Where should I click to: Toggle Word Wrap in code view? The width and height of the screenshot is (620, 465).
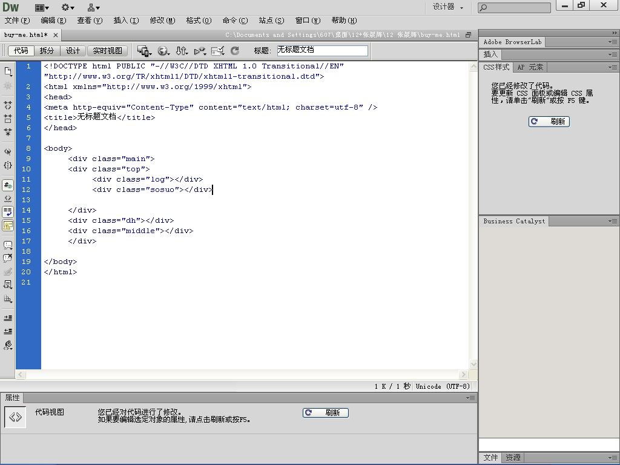pos(8,212)
